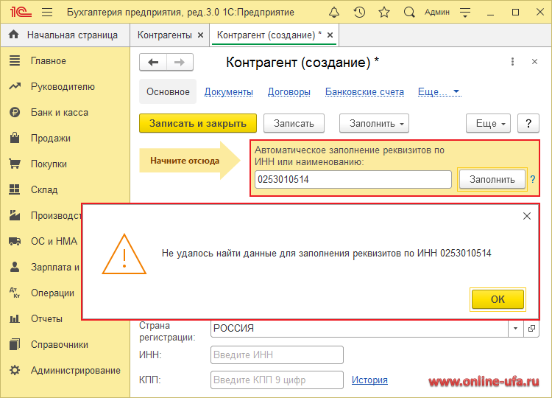Open Покупки section

(49, 164)
